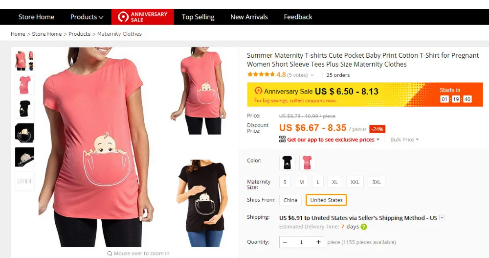
Task: Select the pink shirt color swatch
Action: [x=307, y=163]
